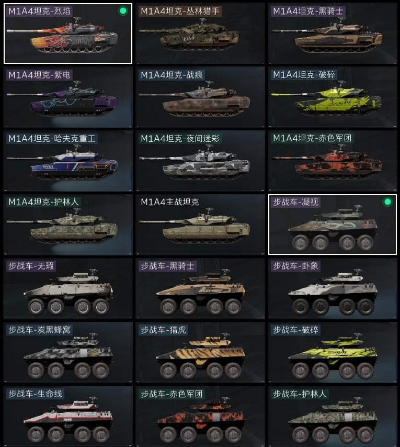Choose the red-white 步战车-生命线 skin

[68, 416]
